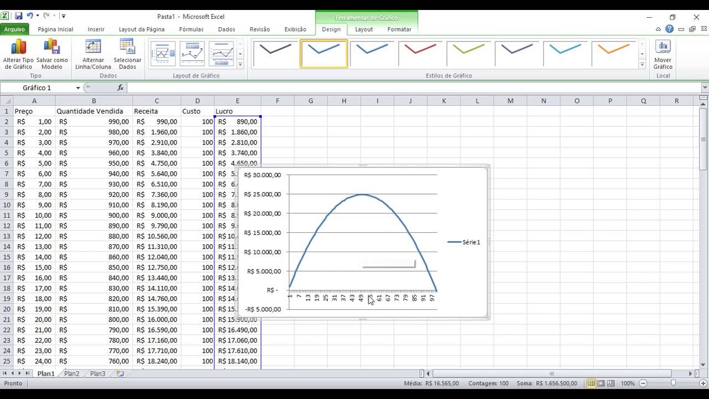The height and width of the screenshot is (399, 709).
Task: Open the Arquivo tab
Action: coord(14,29)
